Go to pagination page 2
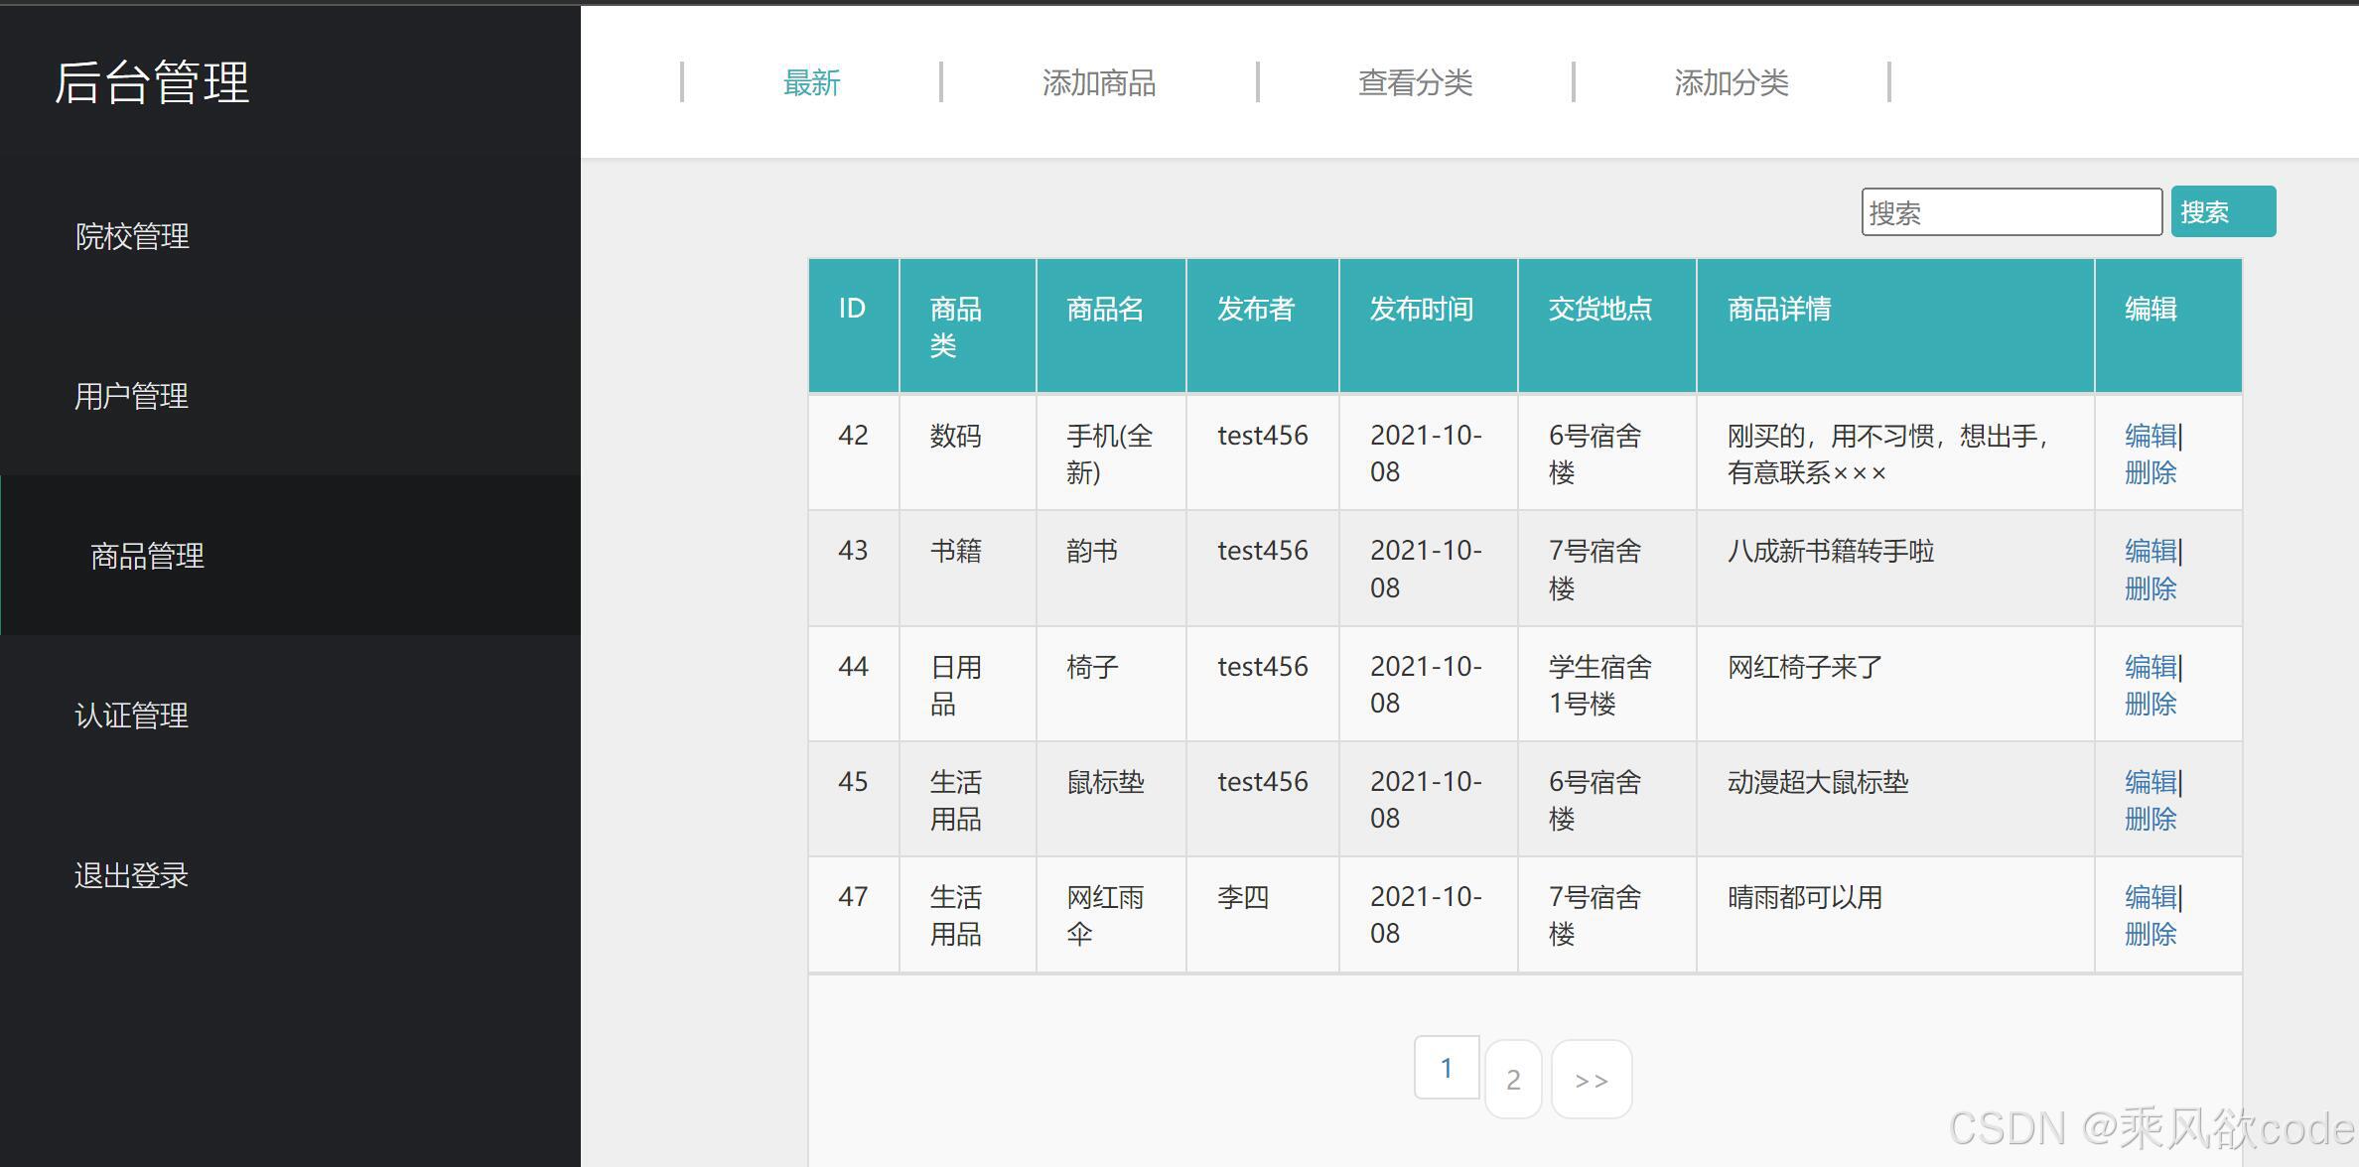The height and width of the screenshot is (1167, 2359). [x=1513, y=1080]
